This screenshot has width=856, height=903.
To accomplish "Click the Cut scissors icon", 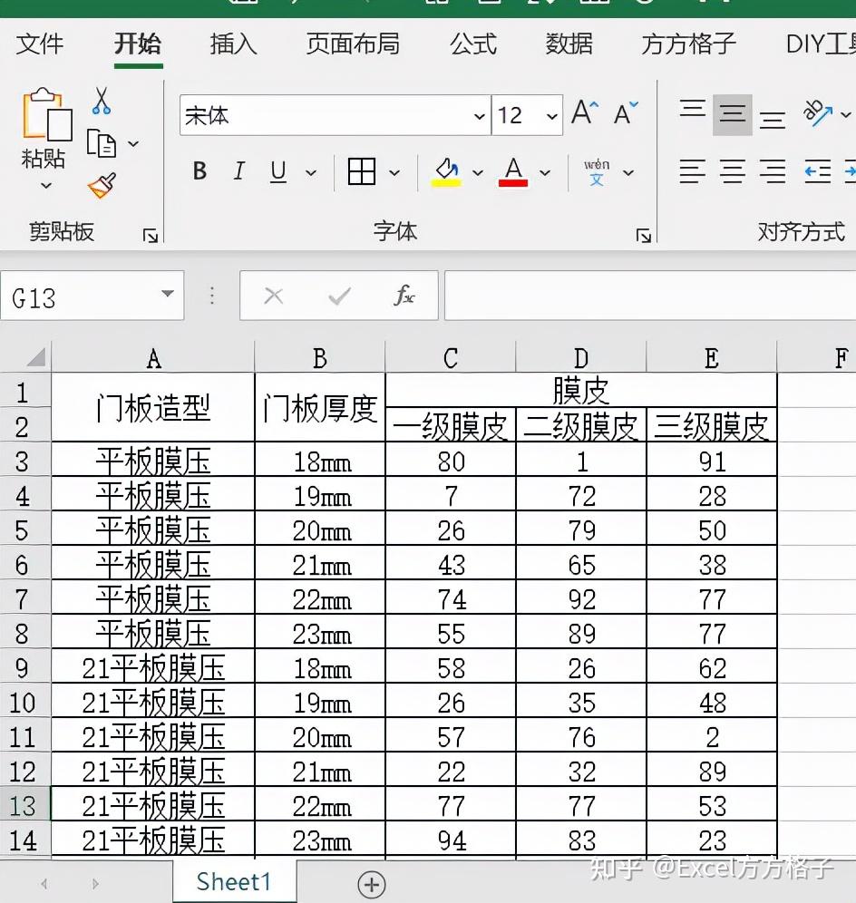I will point(102,102).
